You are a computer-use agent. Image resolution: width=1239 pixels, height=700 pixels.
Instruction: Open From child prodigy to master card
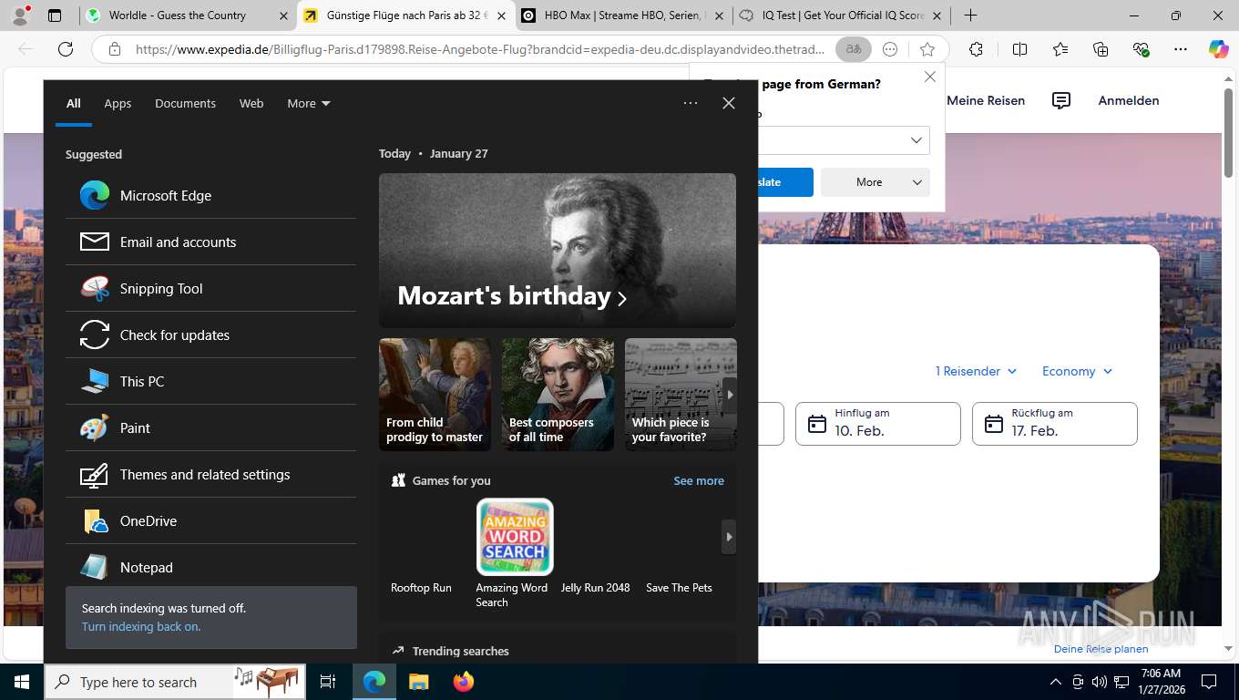[435, 395]
